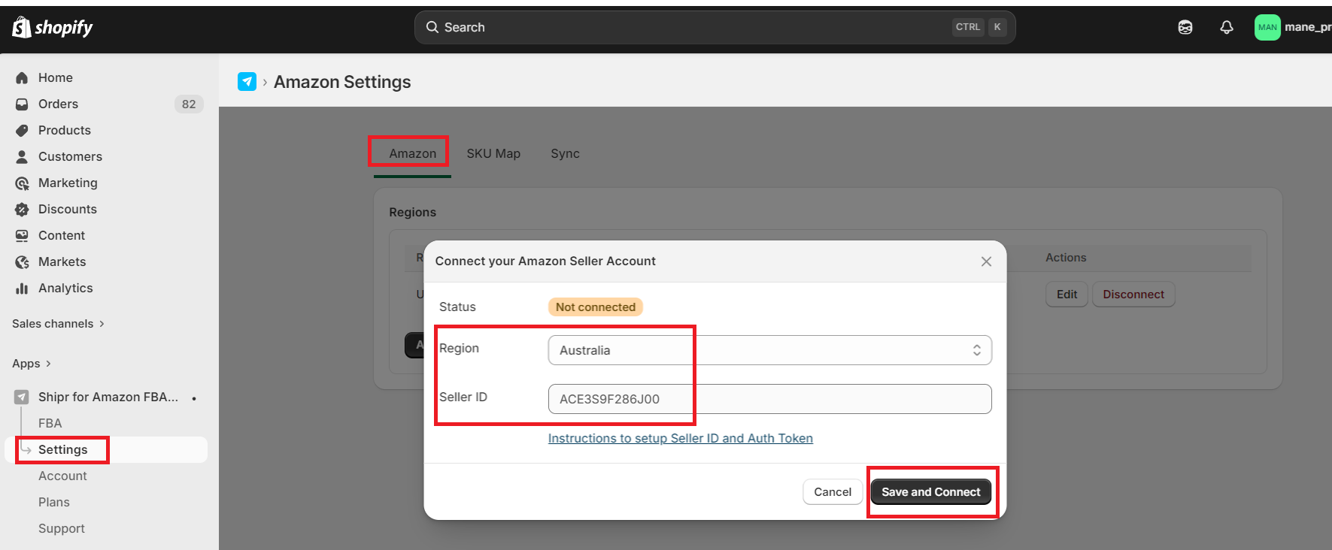The image size is (1332, 550).
Task: Close the Connect Amazon Seller Account dialog
Action: [x=986, y=261]
